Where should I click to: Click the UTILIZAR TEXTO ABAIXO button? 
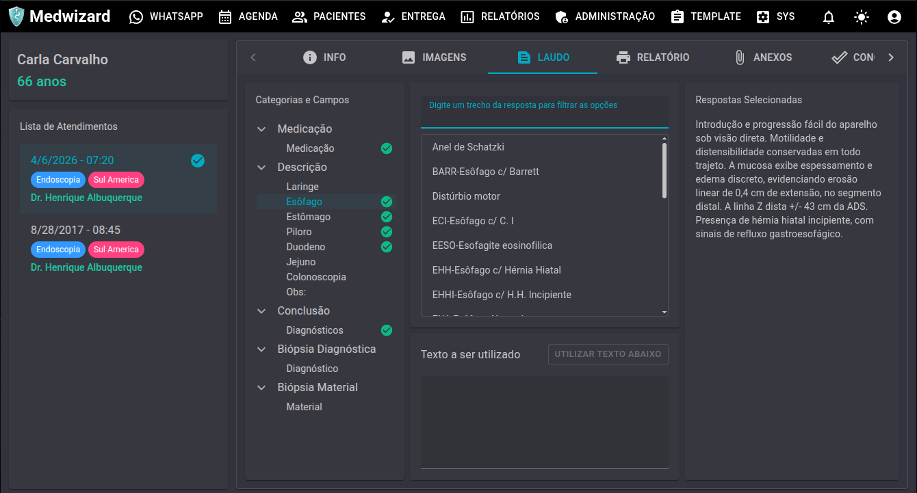point(608,354)
